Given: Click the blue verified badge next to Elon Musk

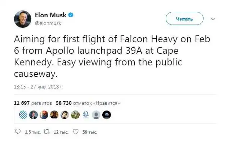Looking at the screenshot, I should [72, 15].
